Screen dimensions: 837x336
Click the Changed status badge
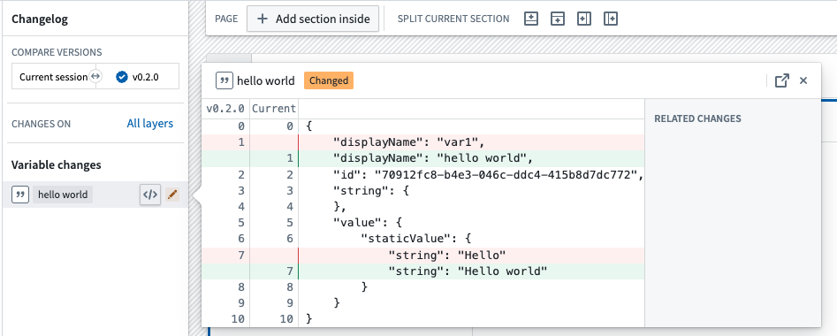[329, 80]
